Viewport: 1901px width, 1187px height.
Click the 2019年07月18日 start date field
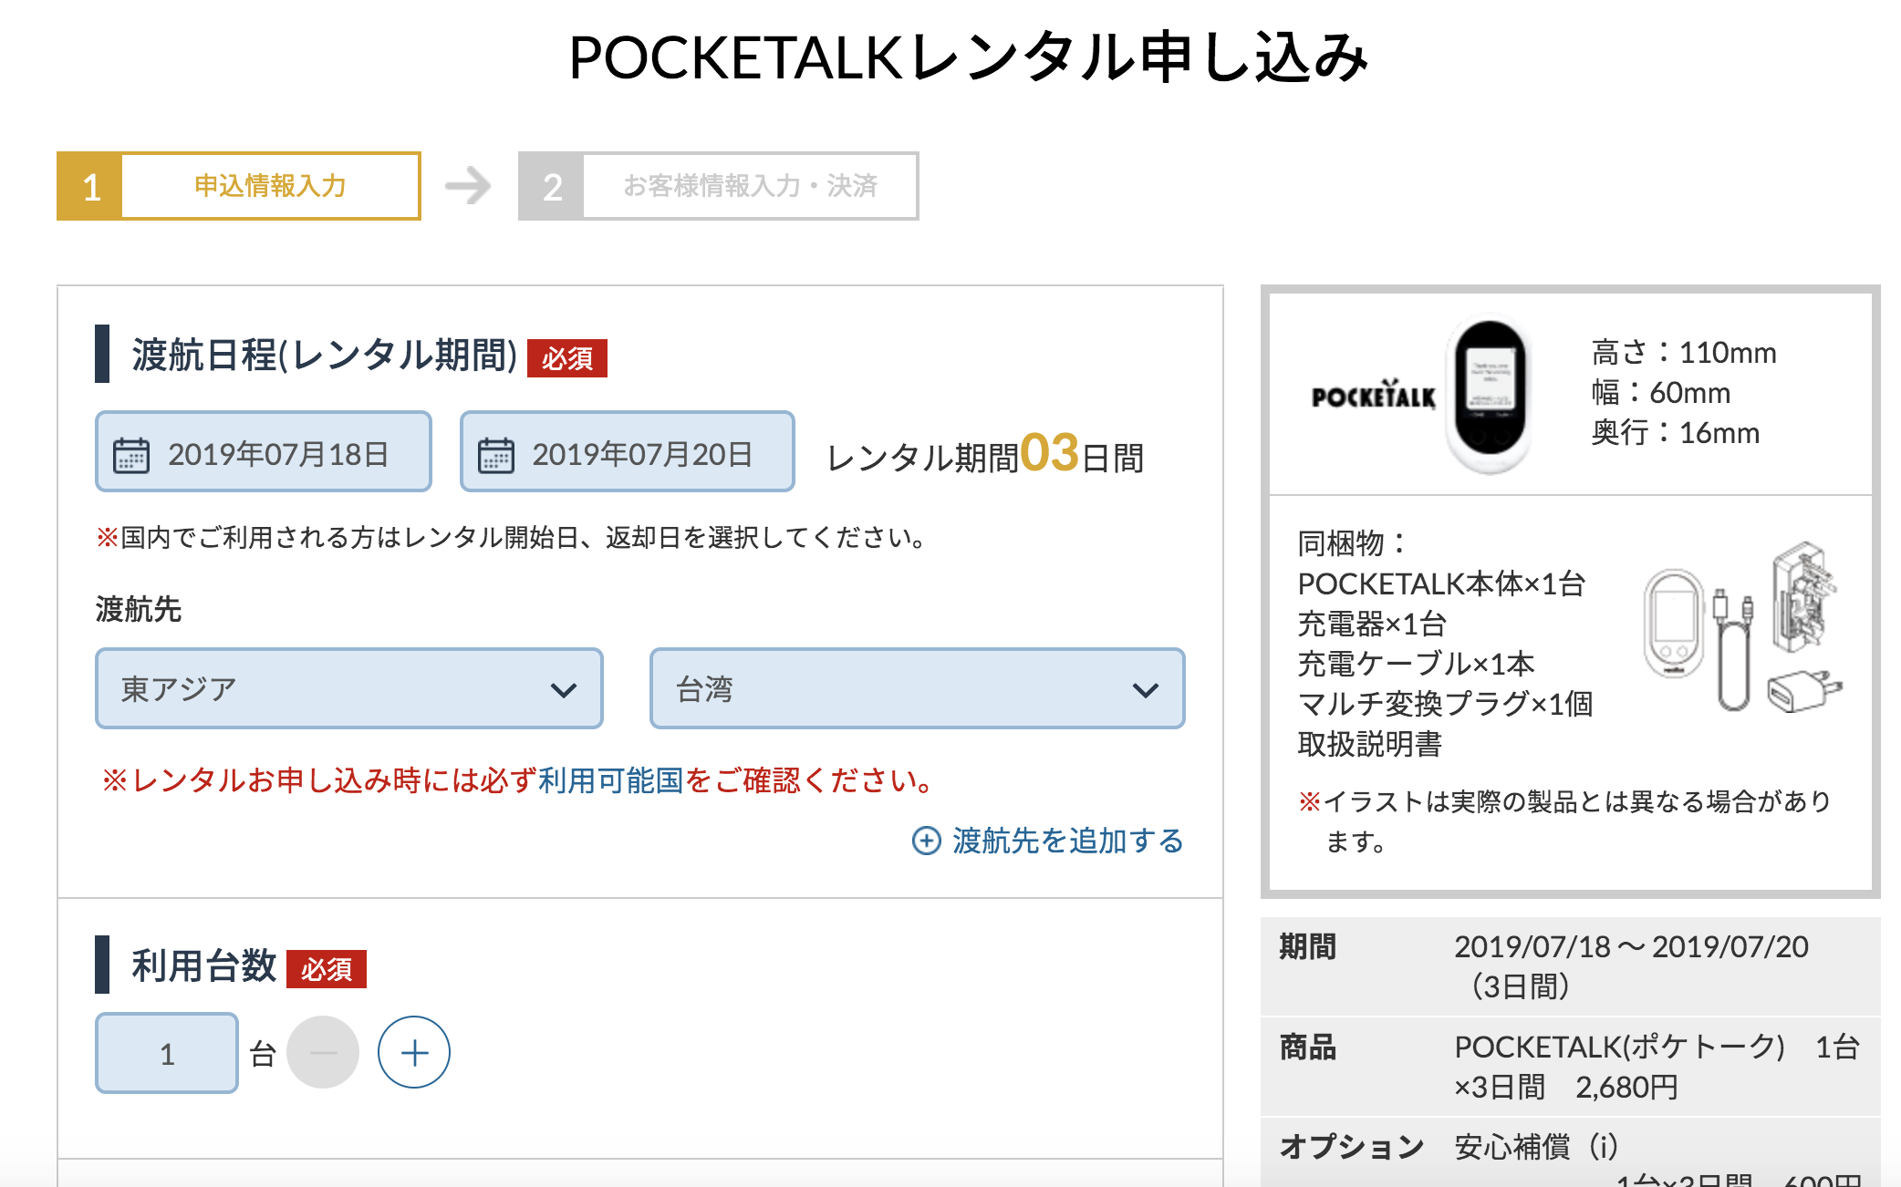(264, 451)
